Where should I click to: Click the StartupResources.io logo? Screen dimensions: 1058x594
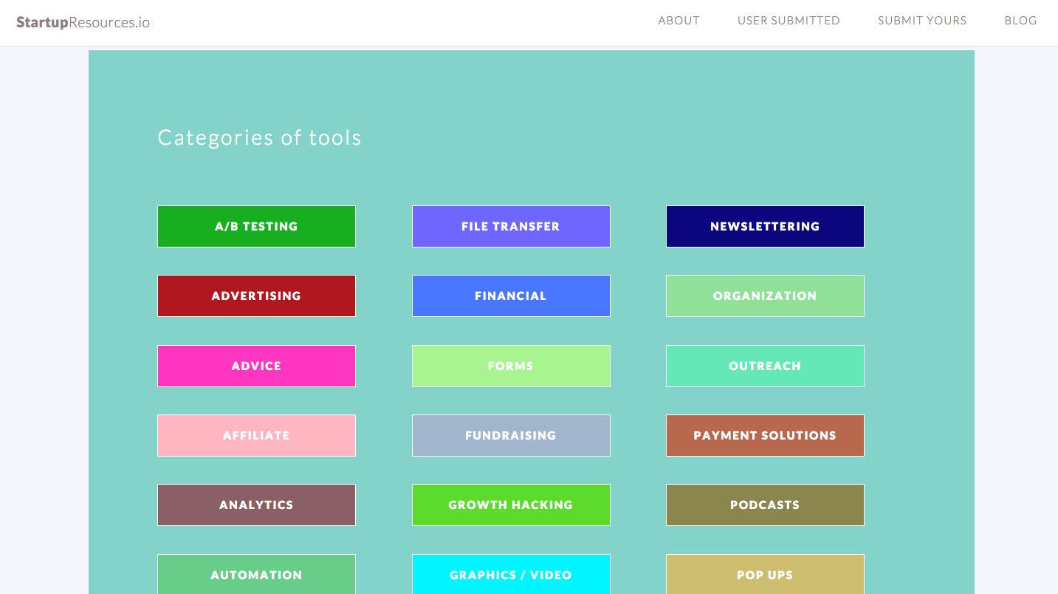(83, 22)
